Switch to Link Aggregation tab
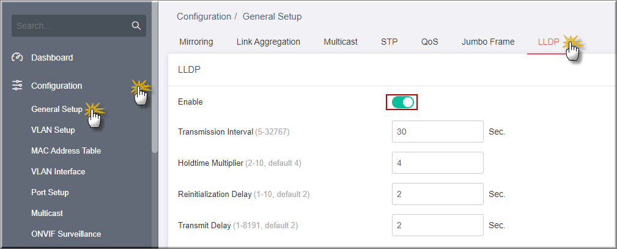The height and width of the screenshot is (249, 617). pos(268,42)
